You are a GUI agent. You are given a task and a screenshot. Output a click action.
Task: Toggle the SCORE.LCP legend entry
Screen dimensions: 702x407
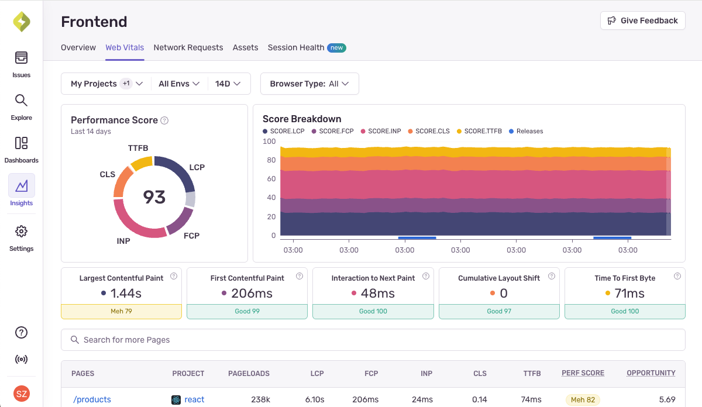(x=284, y=131)
